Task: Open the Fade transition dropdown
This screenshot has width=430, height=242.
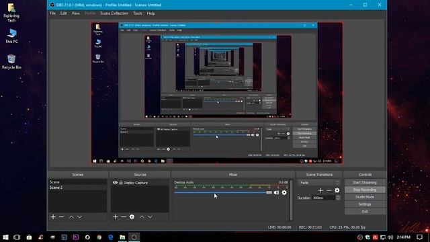Action: (x=319, y=183)
